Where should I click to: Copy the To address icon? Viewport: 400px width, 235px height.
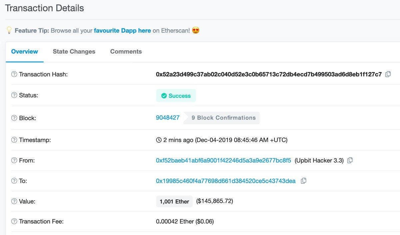[303, 181]
